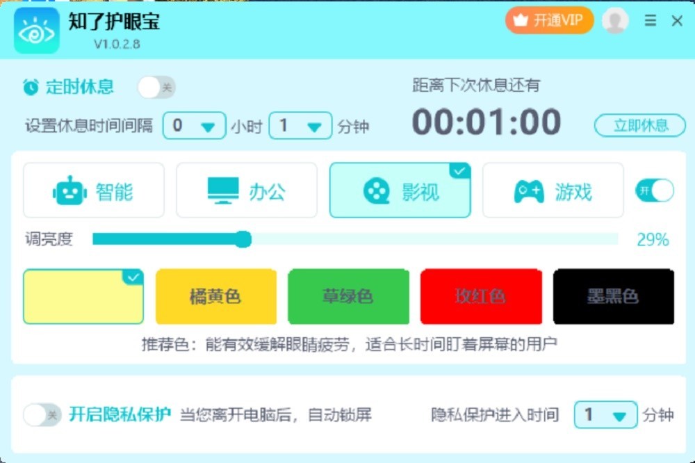Image resolution: width=695 pixels, height=463 pixels.
Task: Turn off the eye protection mode switch
Action: click(655, 190)
